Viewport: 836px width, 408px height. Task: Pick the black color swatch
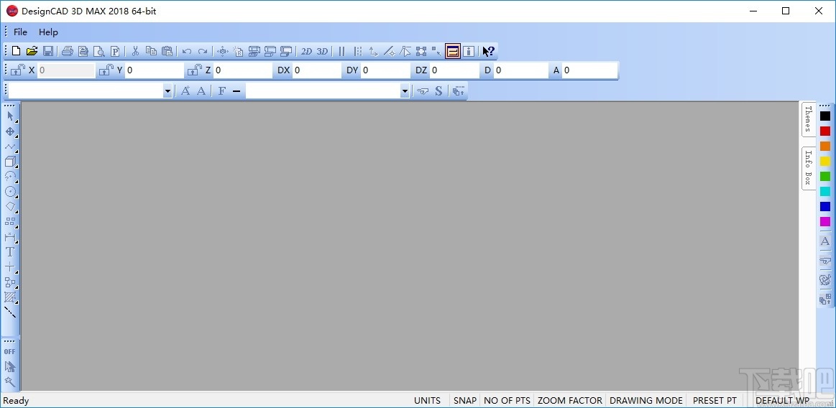coord(824,116)
